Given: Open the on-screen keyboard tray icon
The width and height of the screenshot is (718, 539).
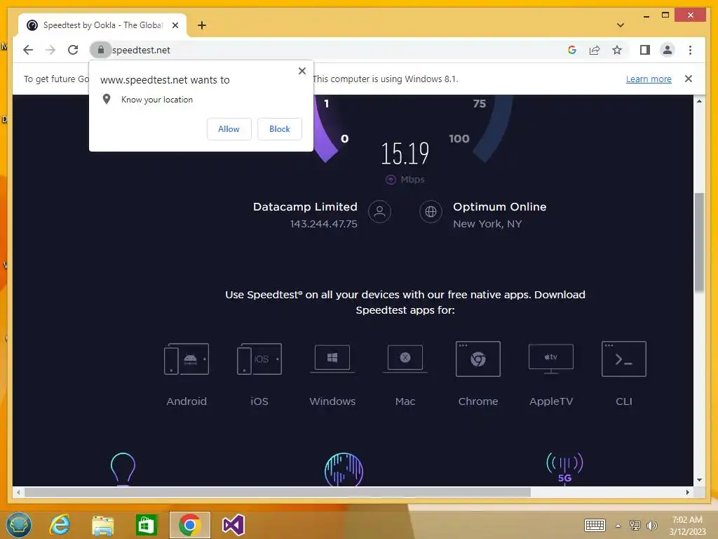Looking at the screenshot, I should click(x=595, y=525).
